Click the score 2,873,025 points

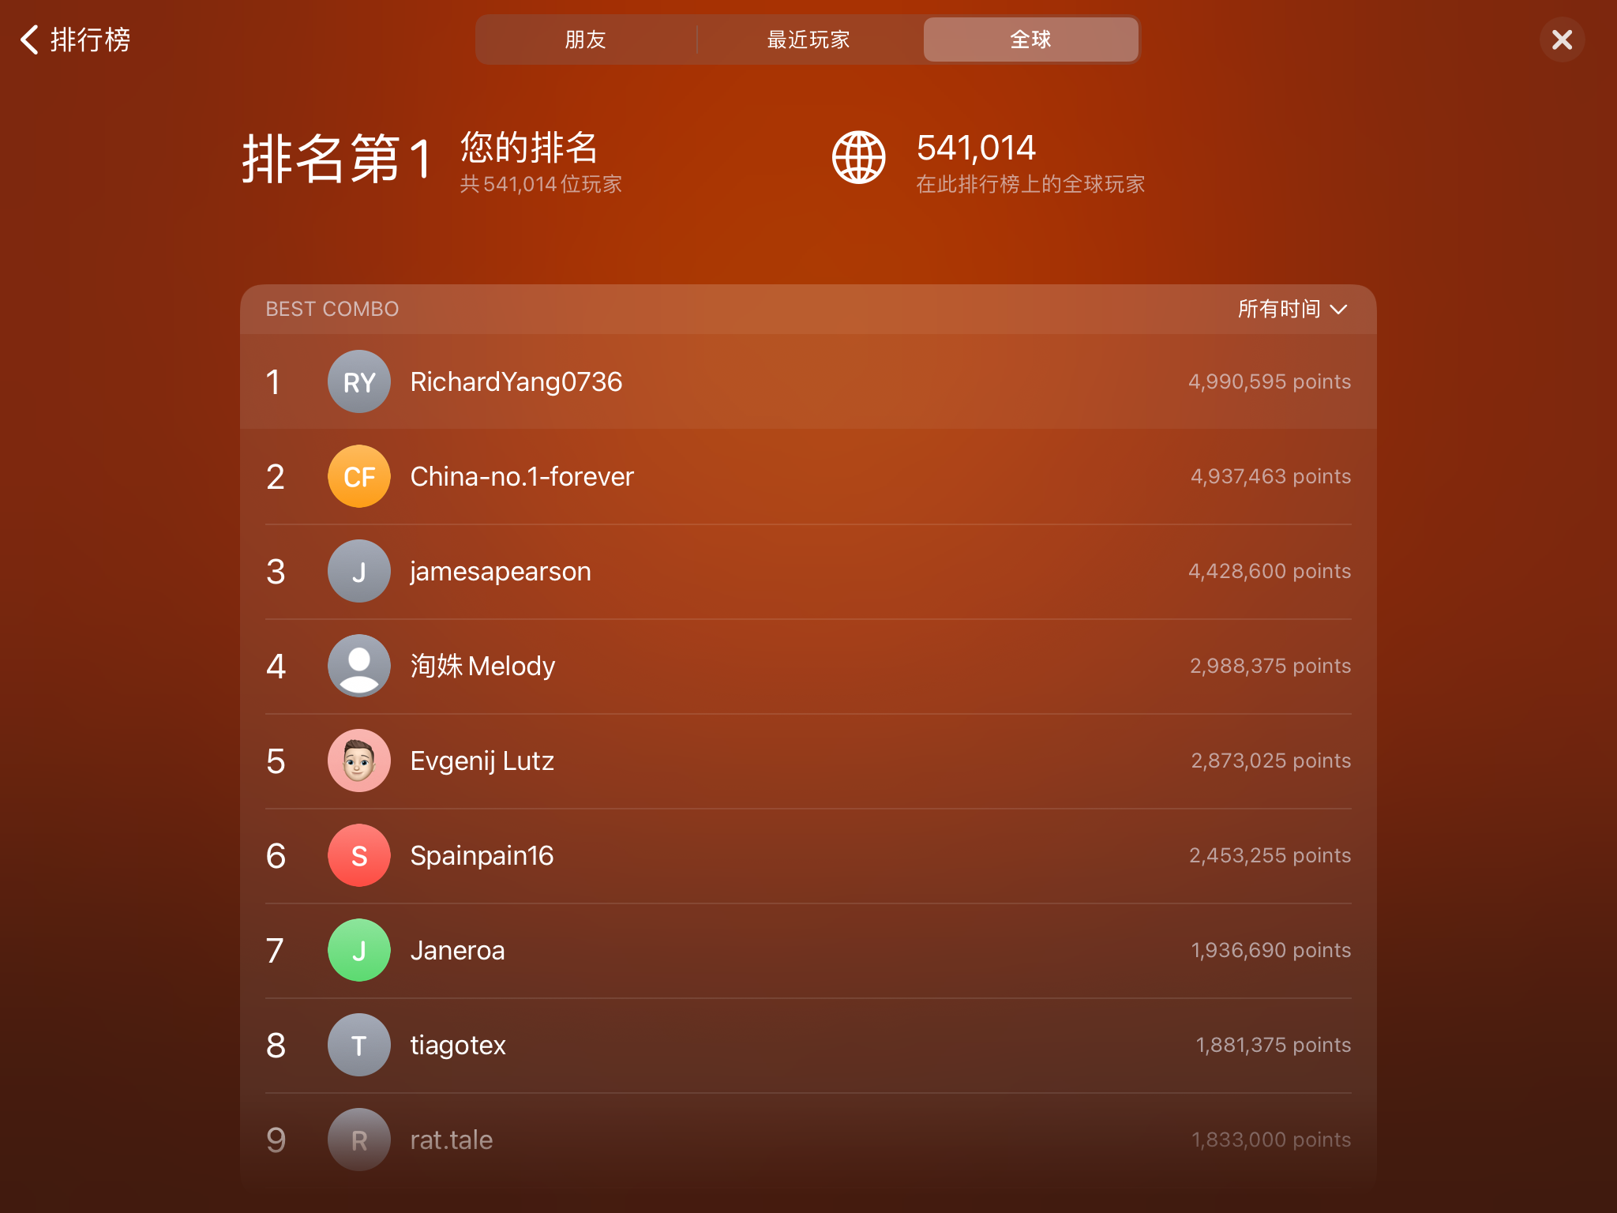[1271, 760]
